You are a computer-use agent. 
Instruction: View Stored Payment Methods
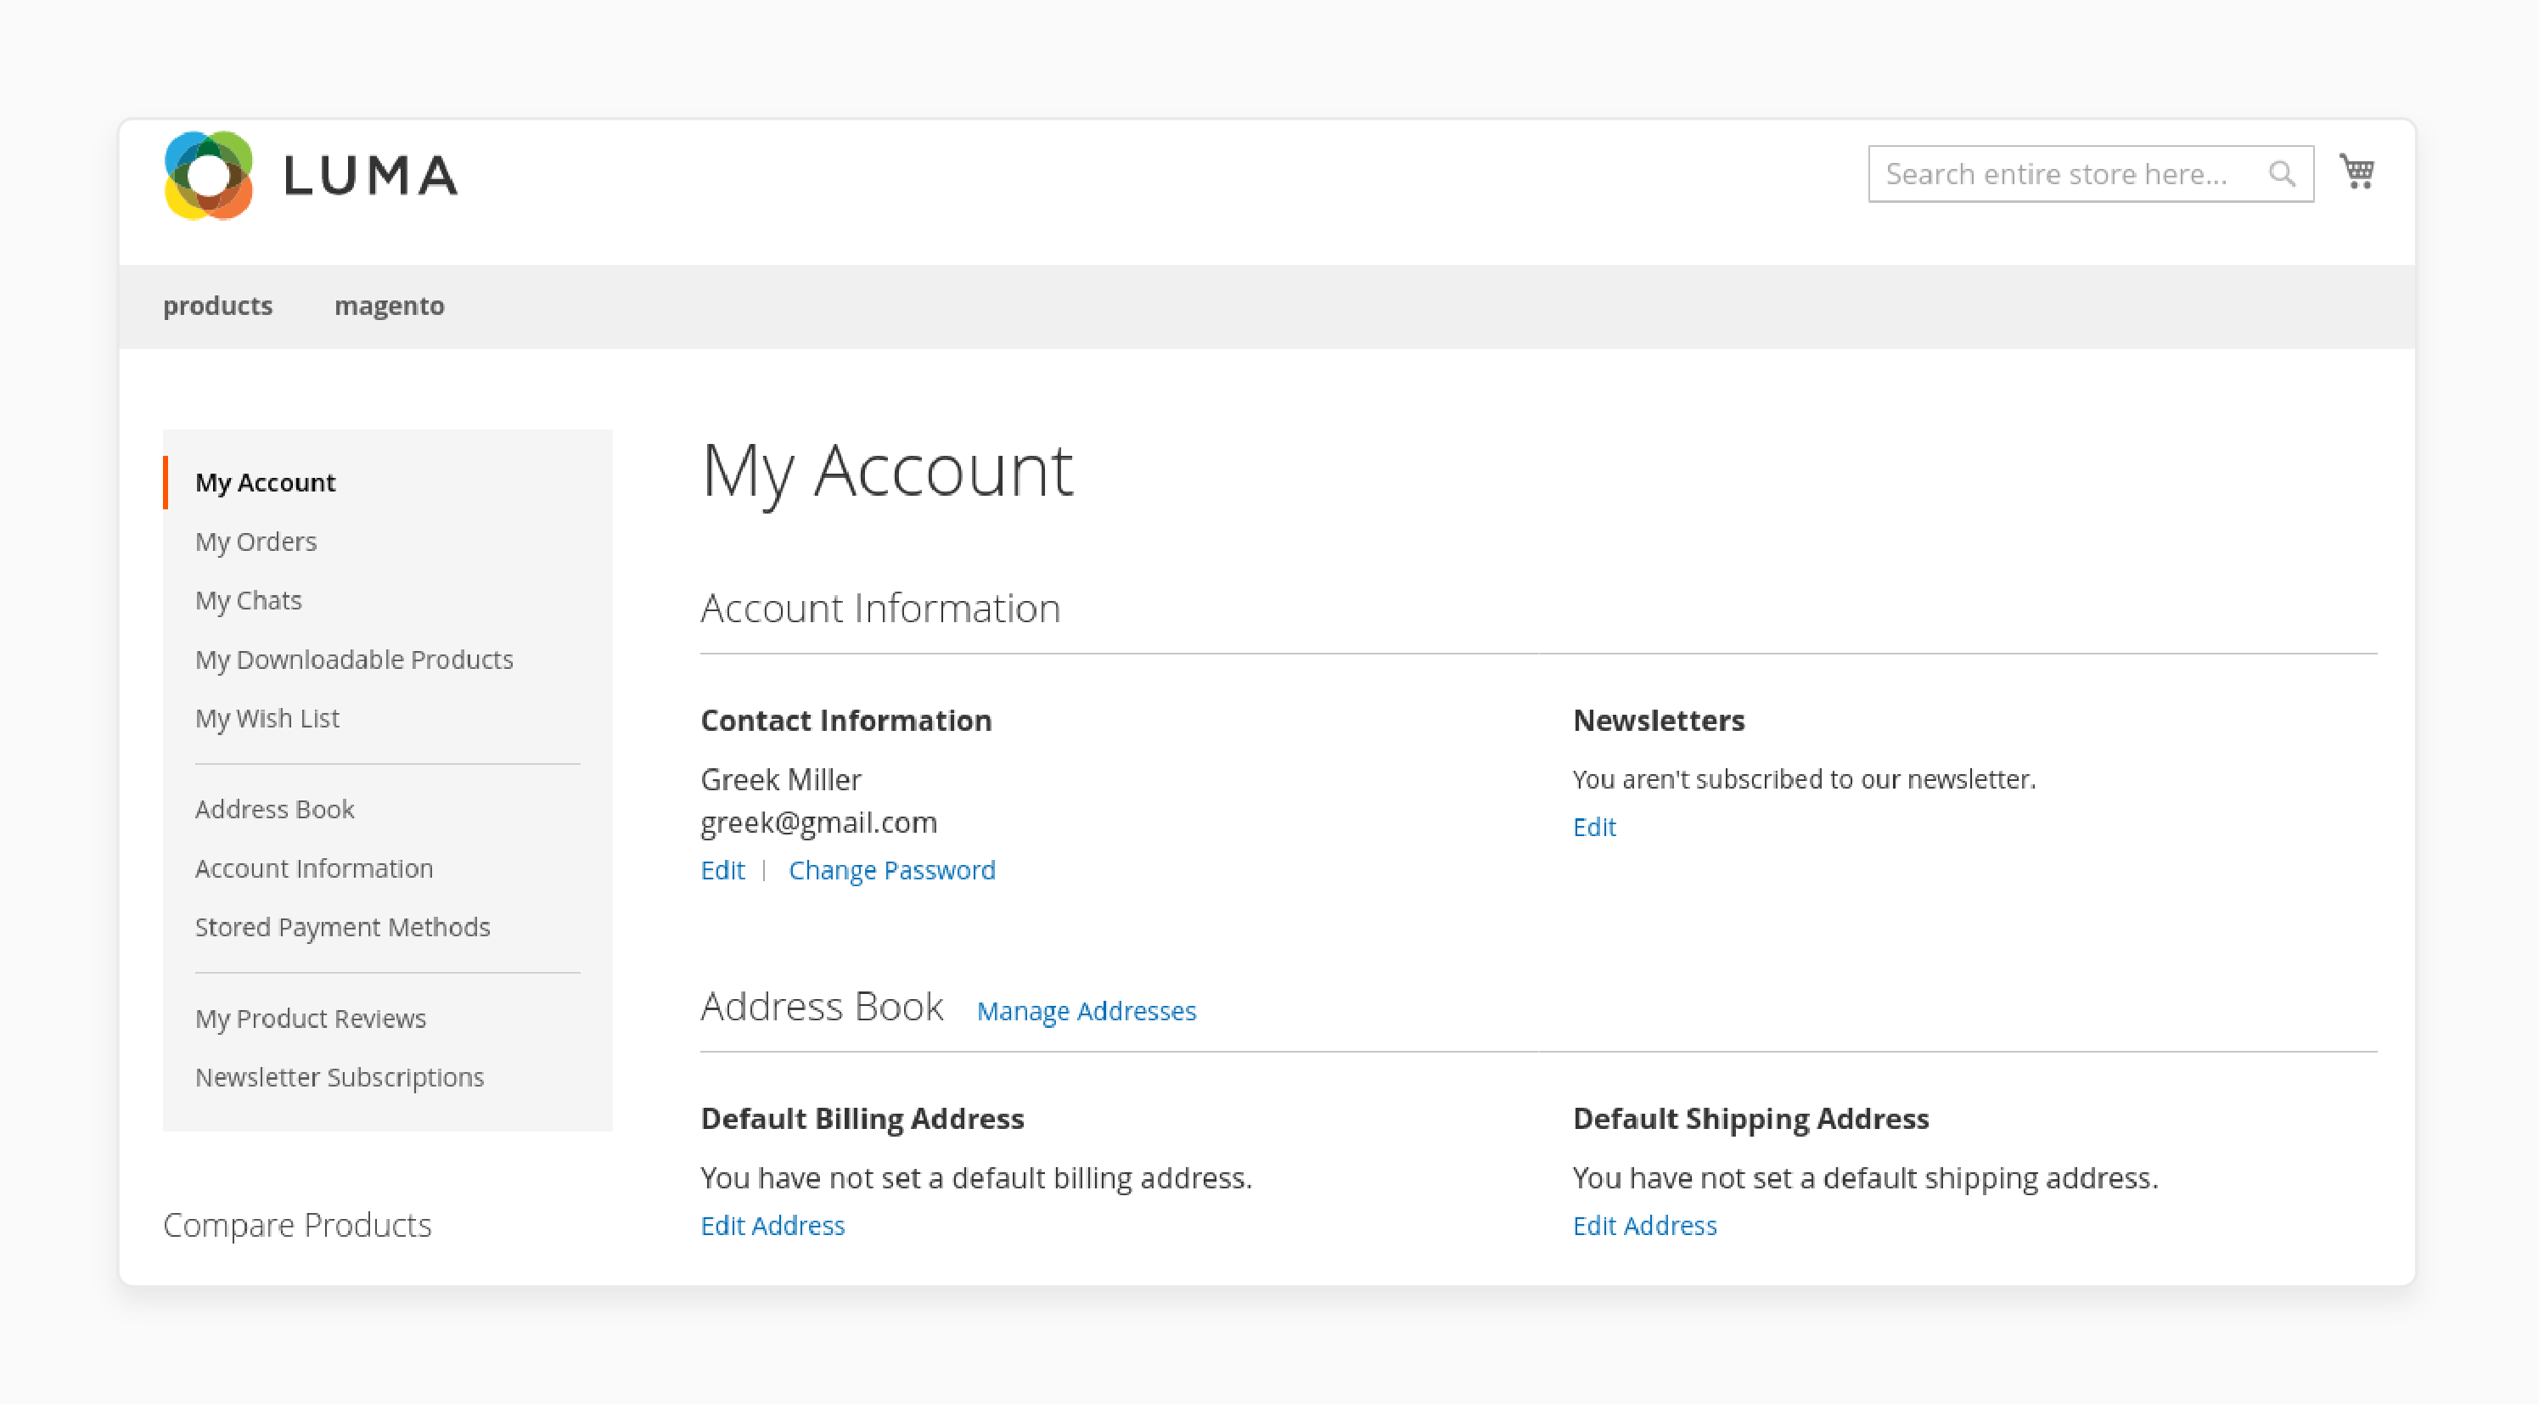point(342,927)
